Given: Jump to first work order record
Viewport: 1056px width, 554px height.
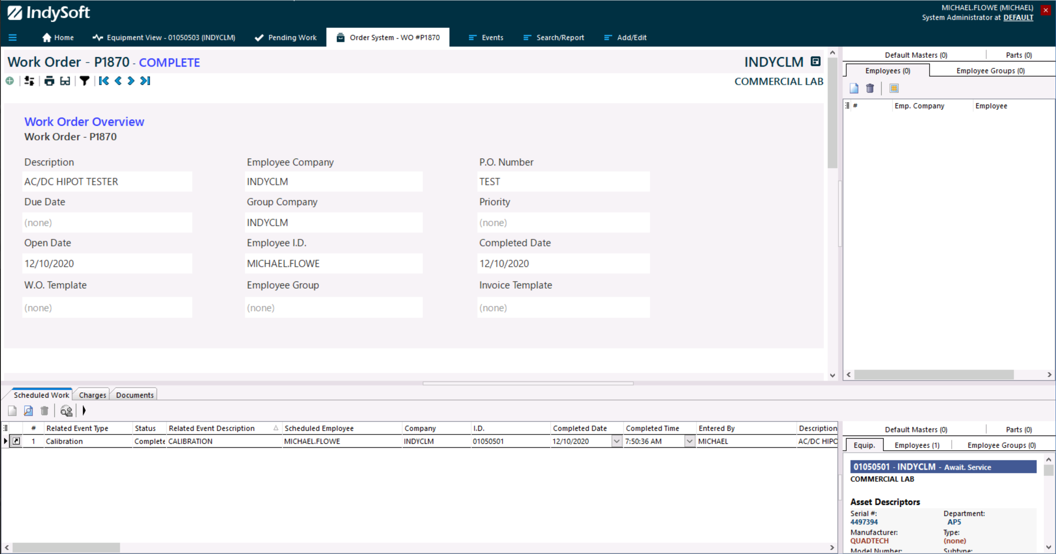Looking at the screenshot, I should pos(104,81).
